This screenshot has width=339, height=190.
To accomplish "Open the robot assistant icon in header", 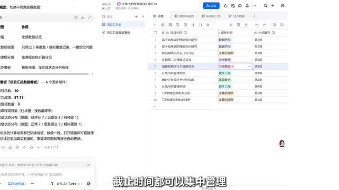I will [x=226, y=6].
